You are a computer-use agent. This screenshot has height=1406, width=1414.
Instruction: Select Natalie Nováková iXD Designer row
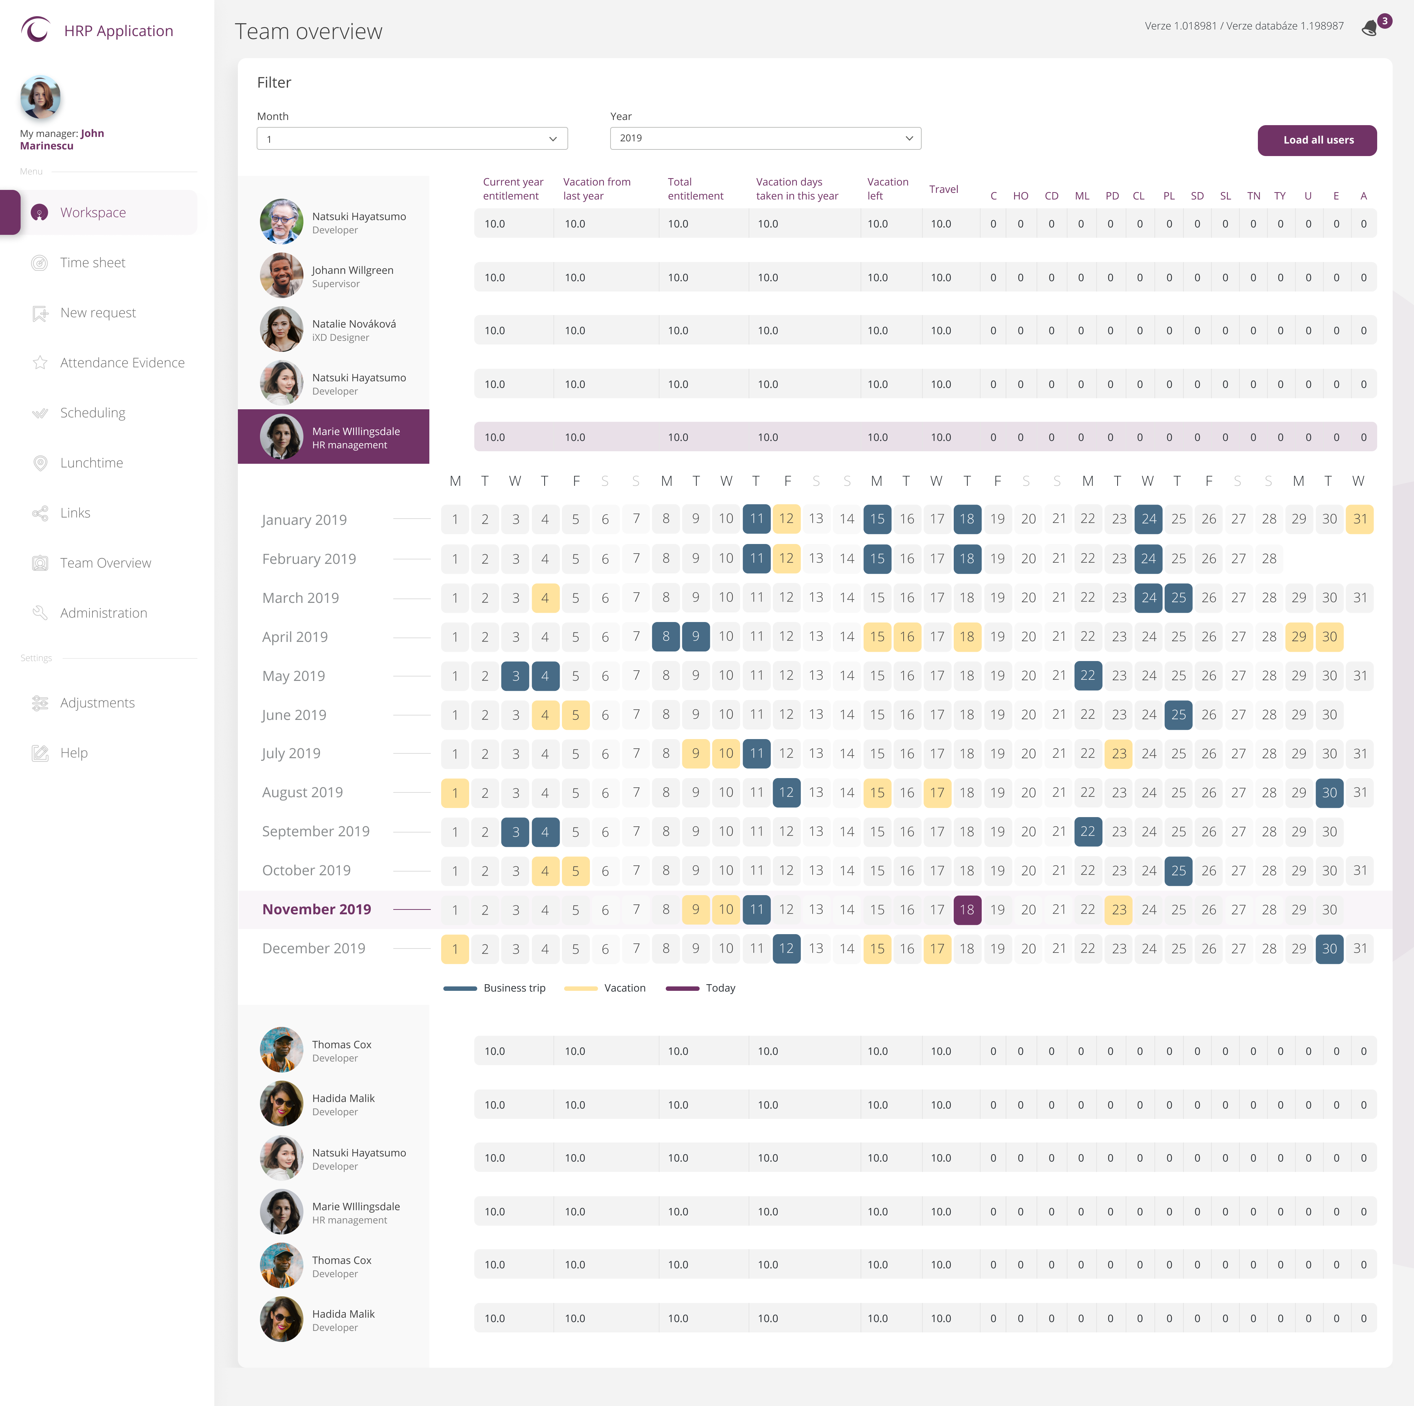pos(334,329)
